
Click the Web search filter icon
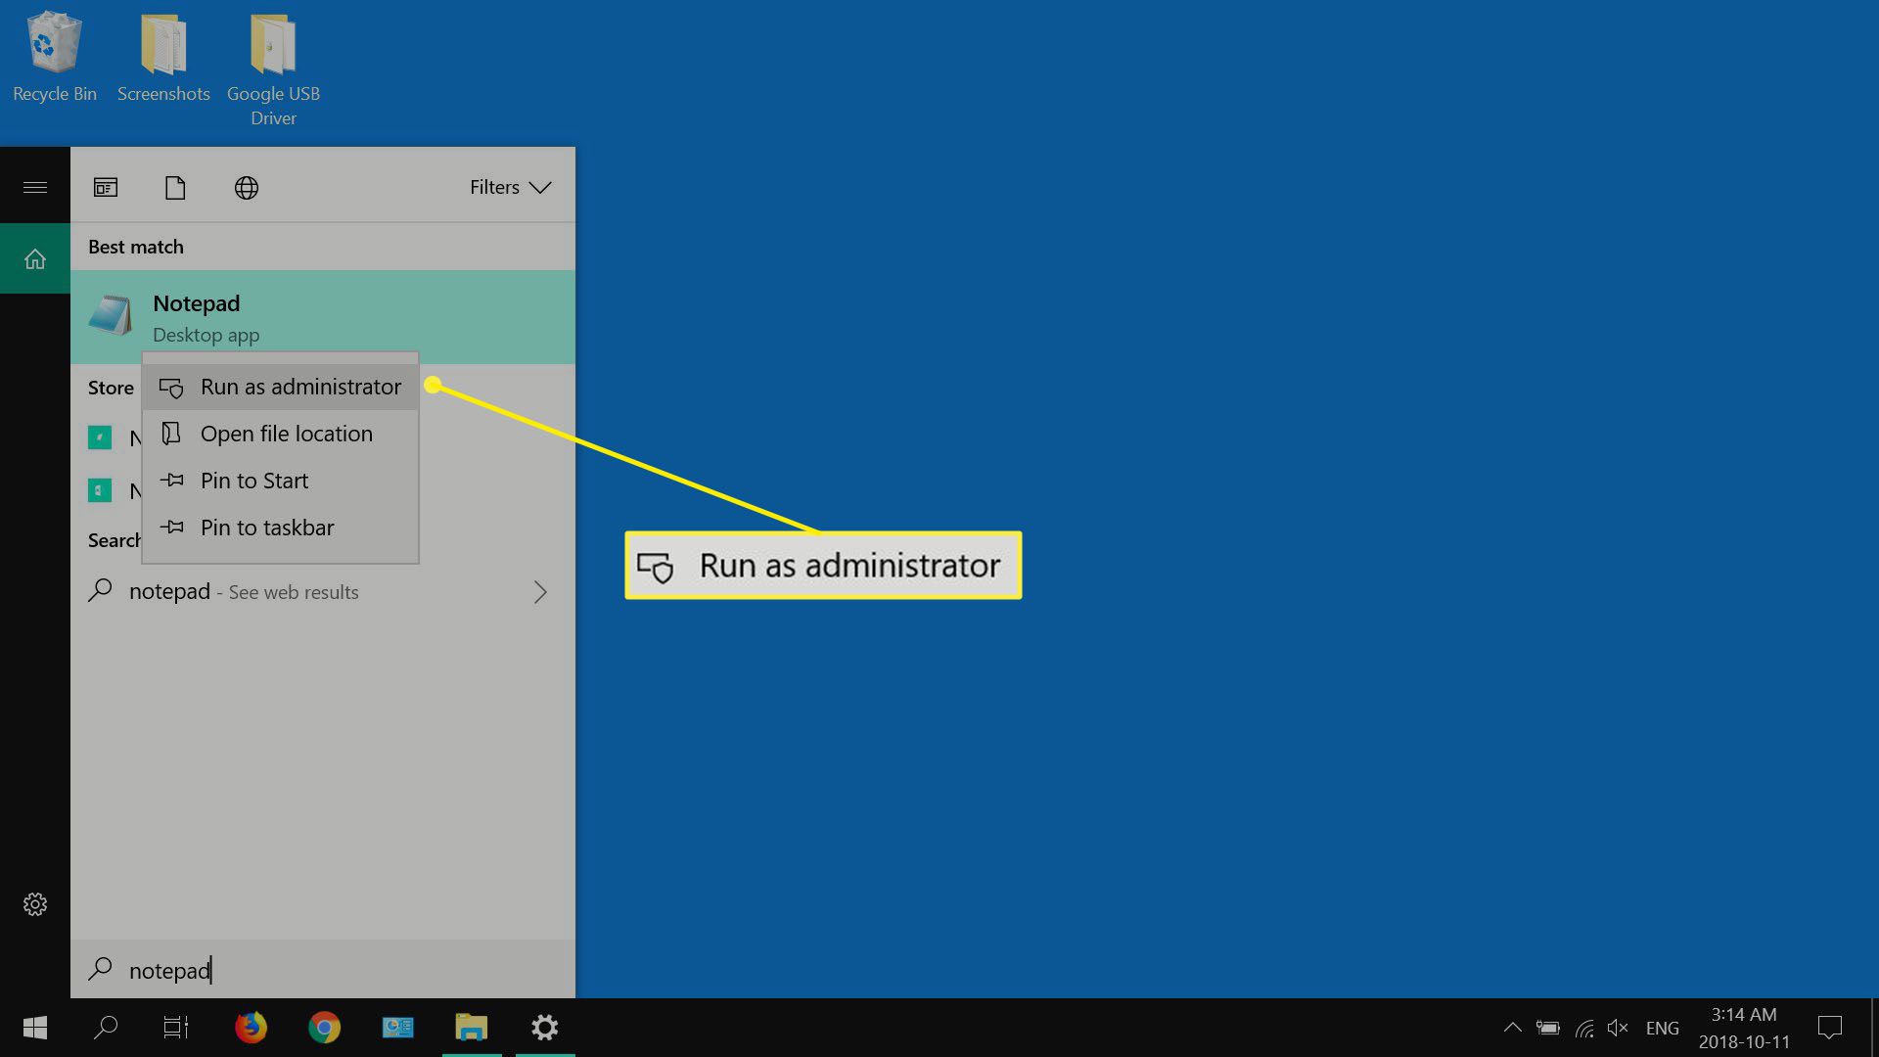246,187
